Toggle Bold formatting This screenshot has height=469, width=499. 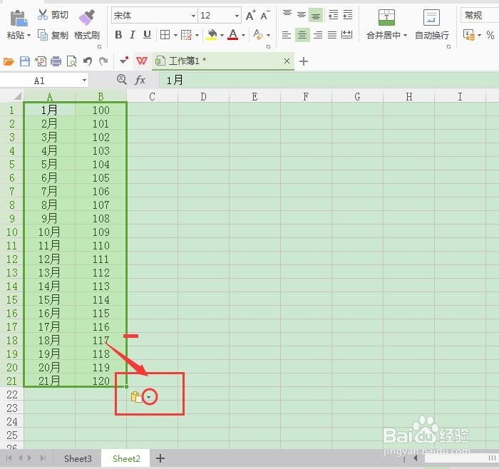click(118, 35)
